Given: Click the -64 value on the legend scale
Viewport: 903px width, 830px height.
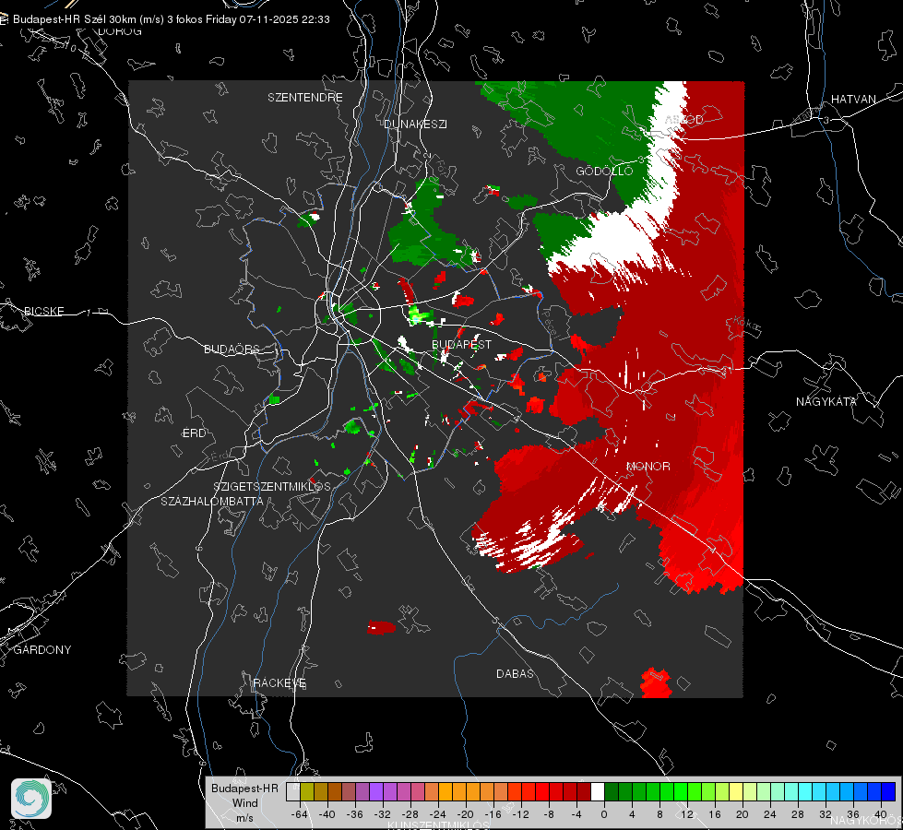Looking at the screenshot, I should tap(300, 814).
